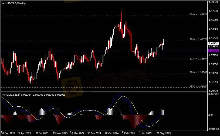This screenshot has width=220, height=136.
Task: Select the 100.0 = 1.46671 Fibonacci label
Action: [198, 14]
